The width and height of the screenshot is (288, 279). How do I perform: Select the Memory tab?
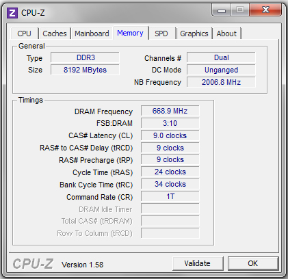point(131,33)
